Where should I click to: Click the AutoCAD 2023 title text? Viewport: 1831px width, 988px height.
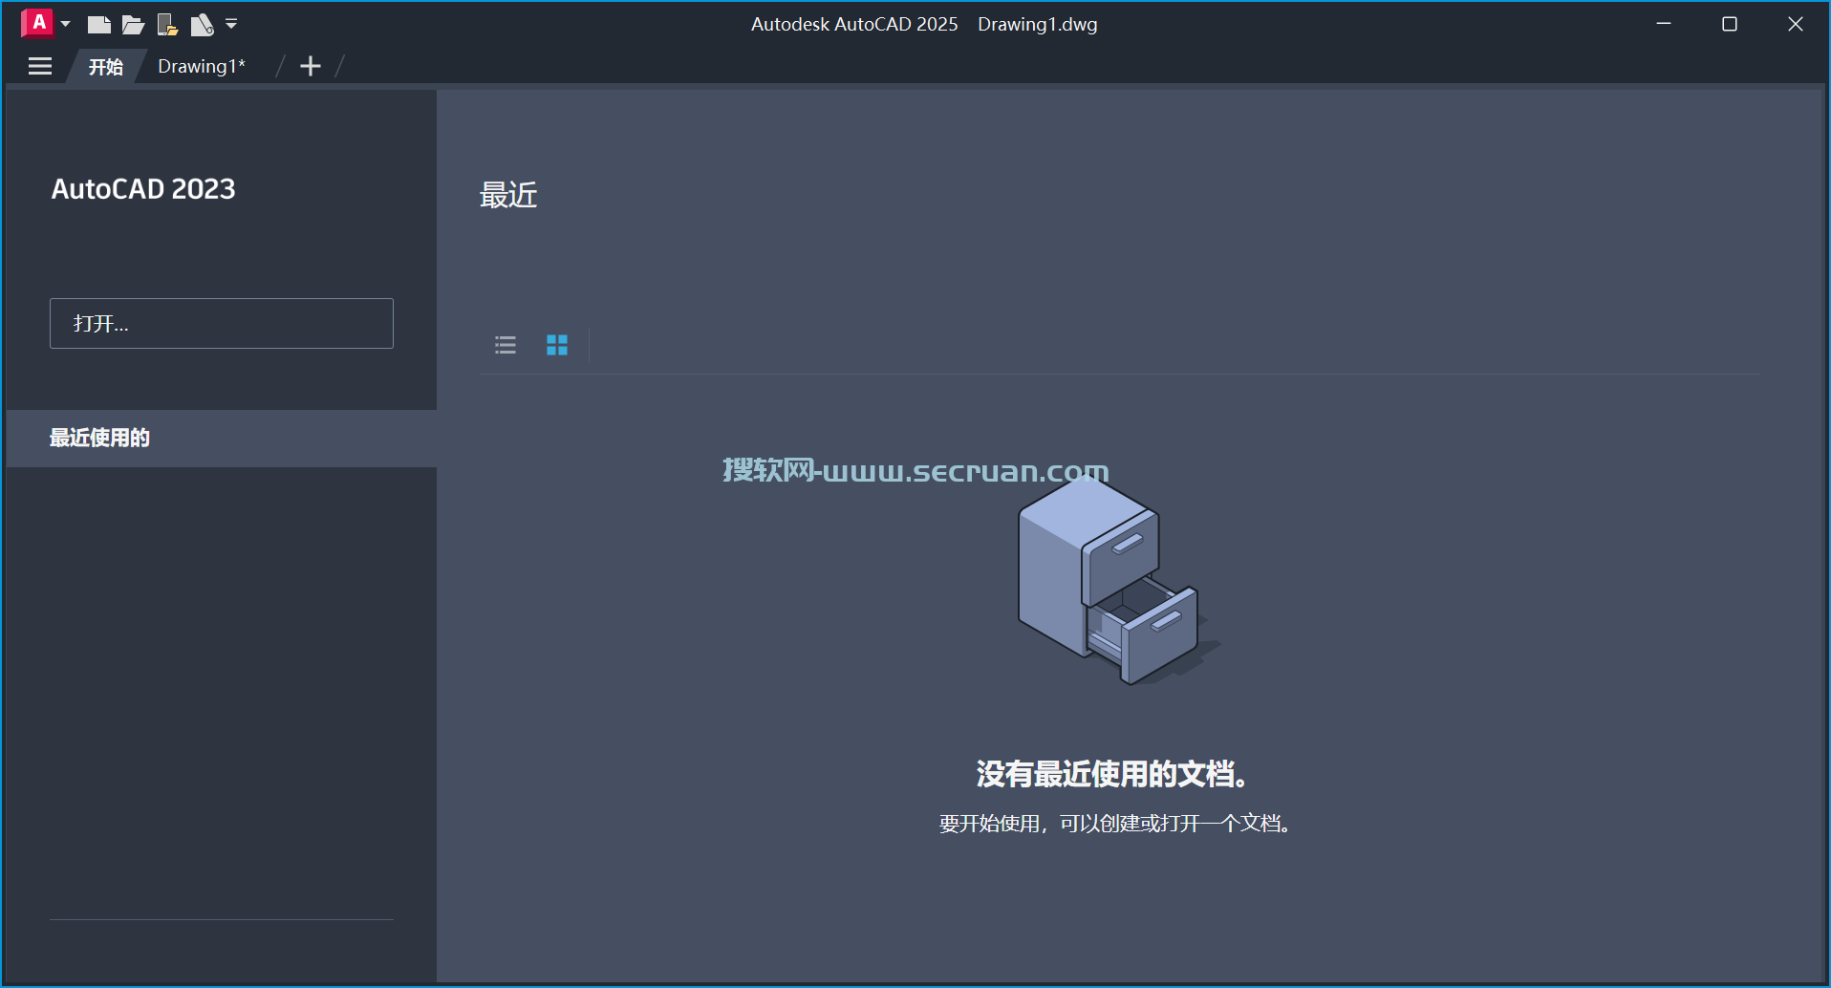(x=143, y=189)
